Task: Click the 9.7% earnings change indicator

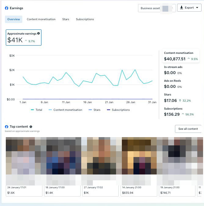Action: [30, 41]
